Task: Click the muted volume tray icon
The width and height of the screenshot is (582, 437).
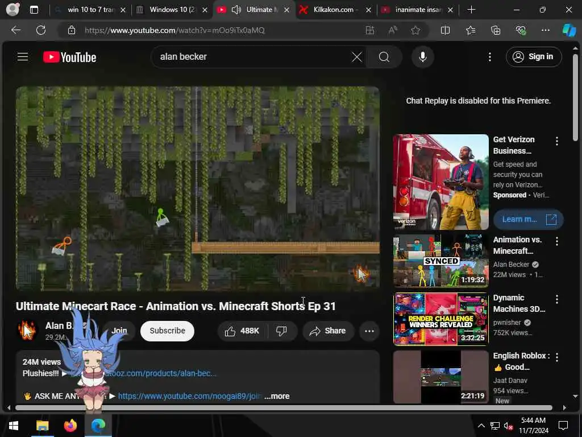Action: click(508, 426)
